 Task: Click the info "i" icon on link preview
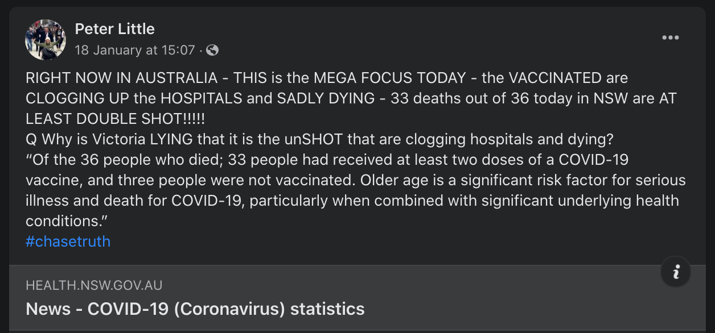(x=676, y=273)
